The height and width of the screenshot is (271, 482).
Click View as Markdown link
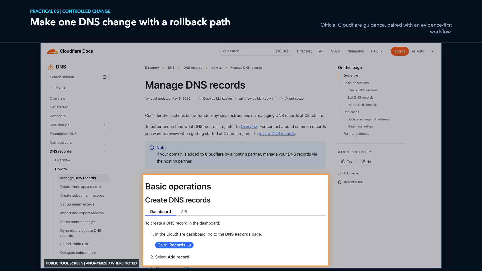tap(256, 98)
